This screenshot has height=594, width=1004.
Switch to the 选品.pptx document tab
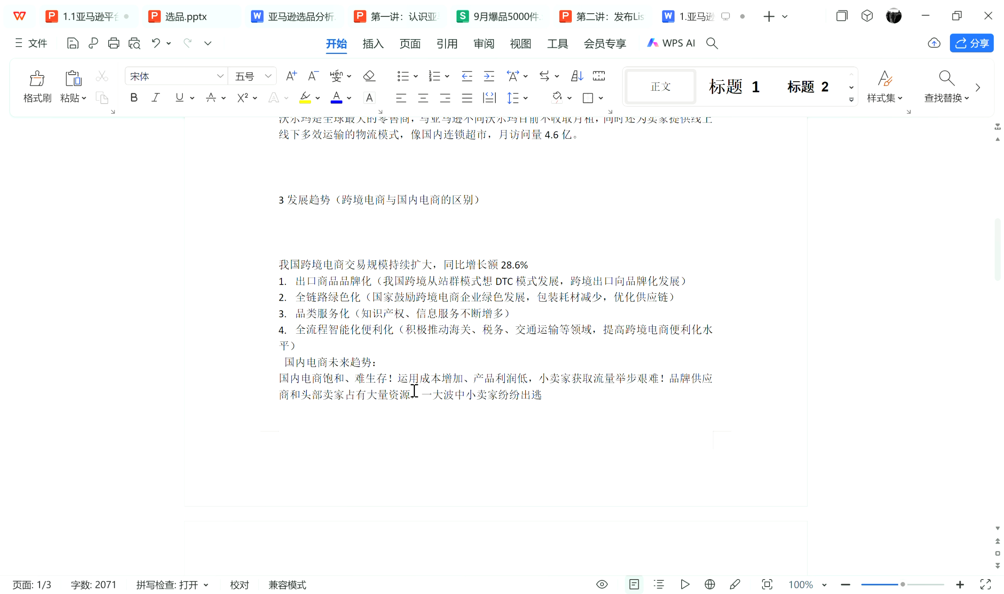[192, 16]
